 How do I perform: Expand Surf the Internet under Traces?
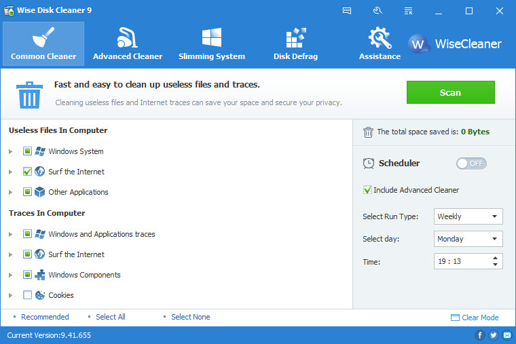(11, 255)
